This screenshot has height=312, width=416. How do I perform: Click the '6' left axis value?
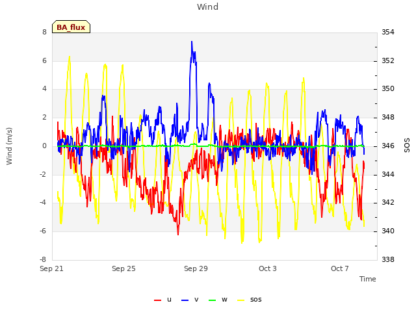click(x=44, y=60)
